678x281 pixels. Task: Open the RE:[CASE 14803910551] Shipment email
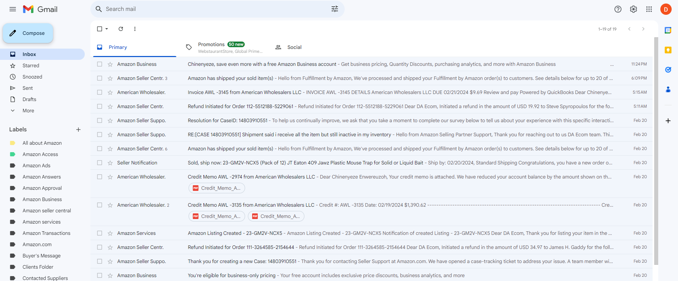coord(371,135)
